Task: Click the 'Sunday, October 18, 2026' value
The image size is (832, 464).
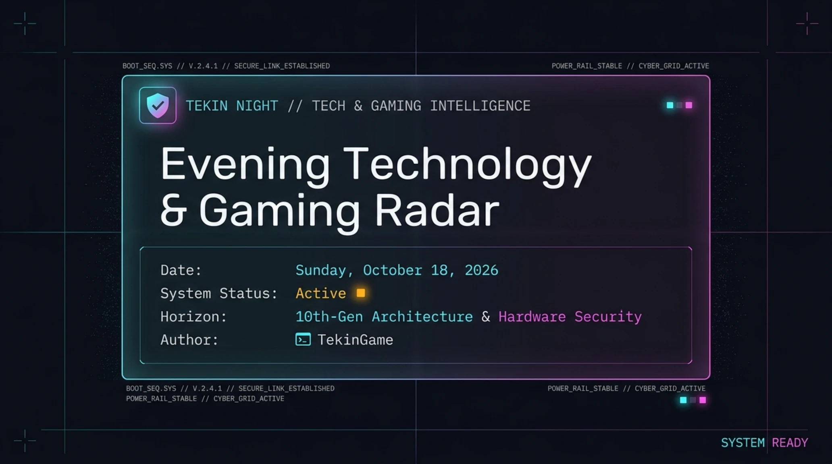Action: 397,270
